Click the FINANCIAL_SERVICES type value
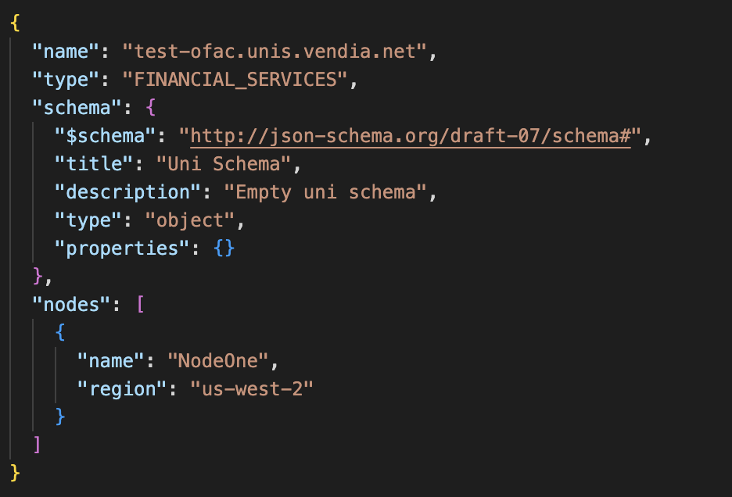Screen dimensions: 732x497 (235, 80)
